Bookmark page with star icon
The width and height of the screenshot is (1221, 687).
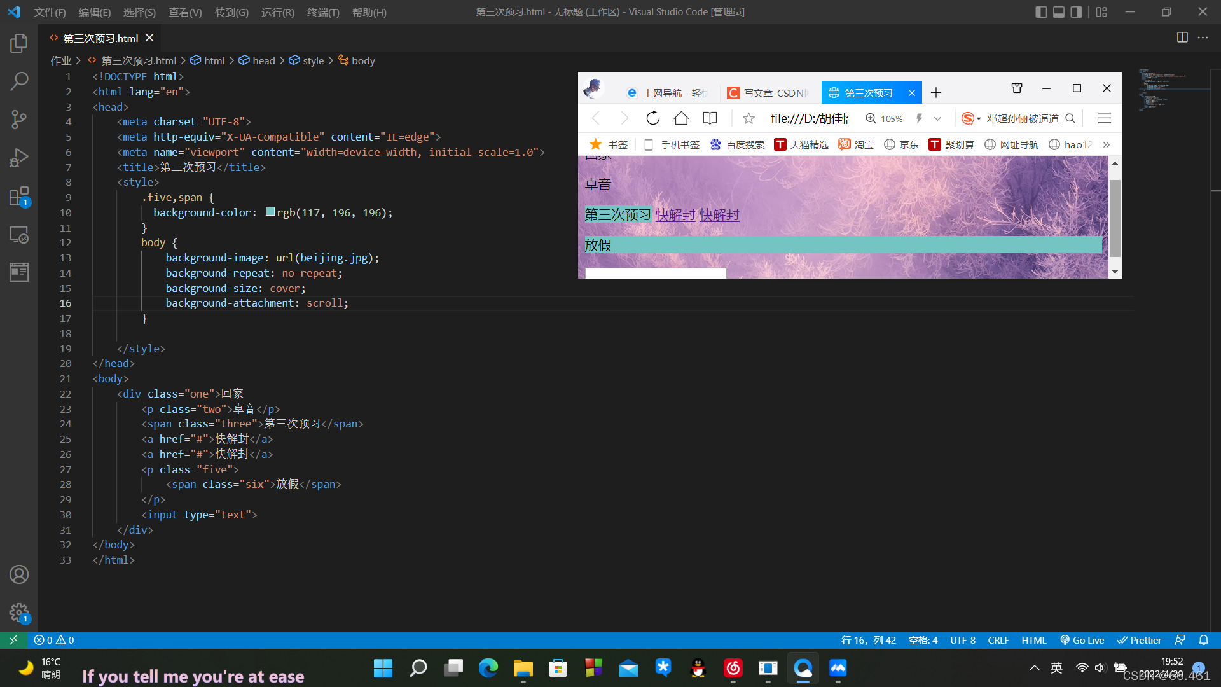748,118
